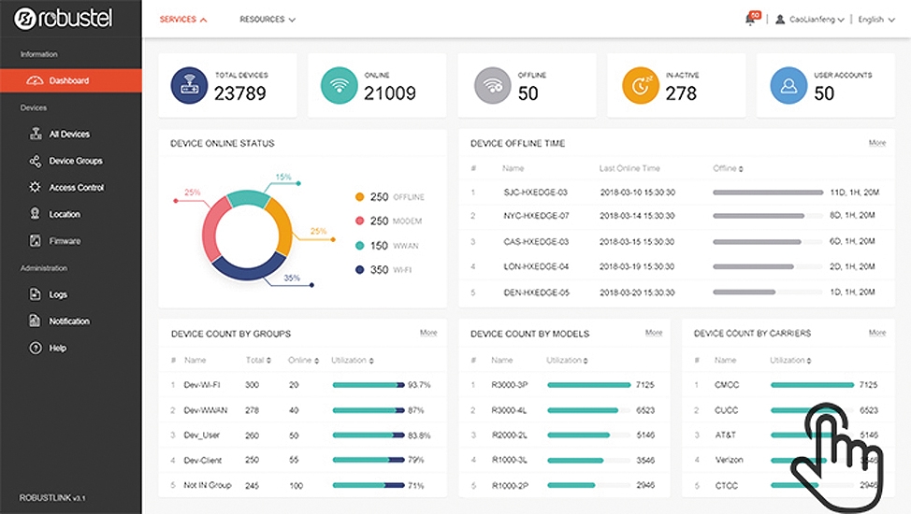The width and height of the screenshot is (911, 514).
Task: Select the DEN-HXEDGE-05 row
Action: pyautogui.click(x=677, y=293)
